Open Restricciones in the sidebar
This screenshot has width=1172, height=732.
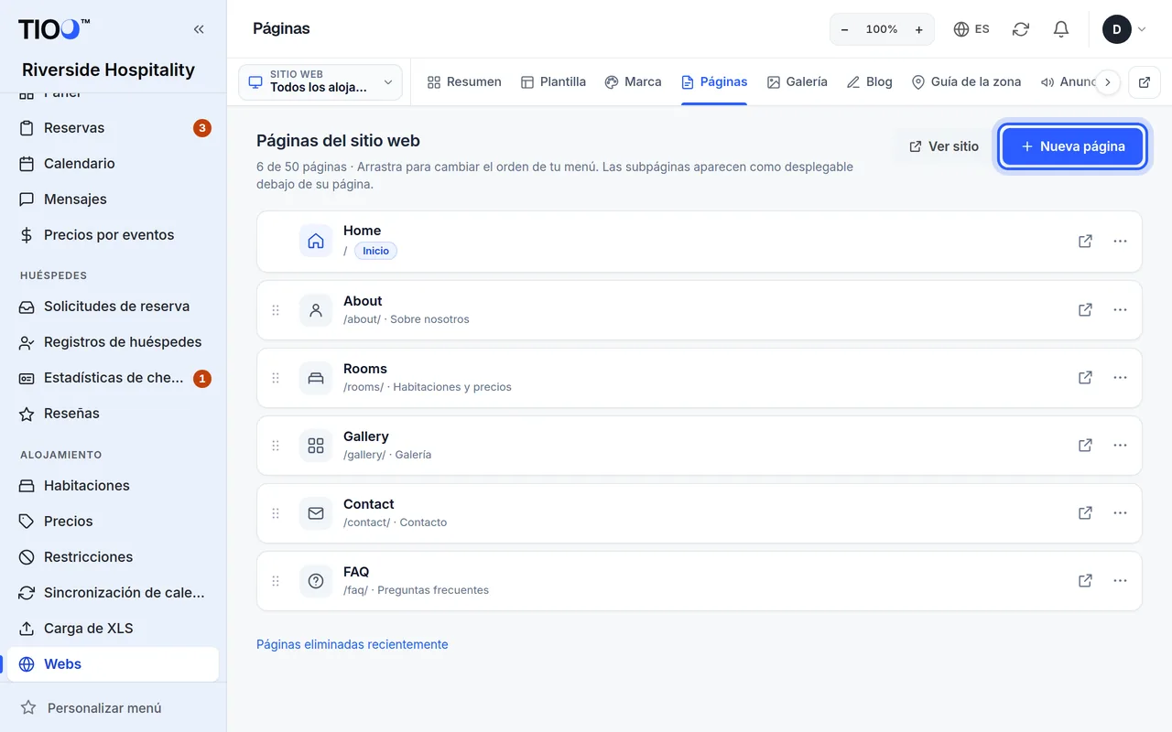pyautogui.click(x=113, y=557)
